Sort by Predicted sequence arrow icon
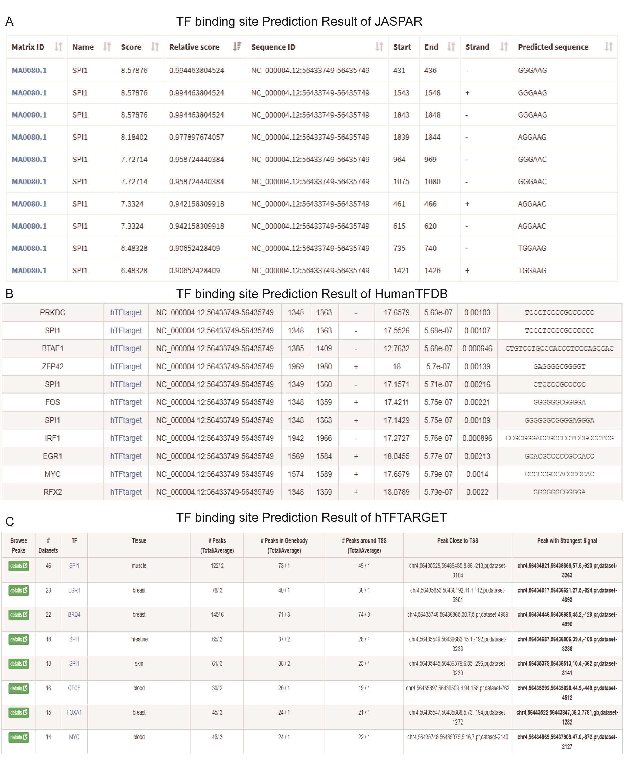624x768 pixels. [x=609, y=47]
